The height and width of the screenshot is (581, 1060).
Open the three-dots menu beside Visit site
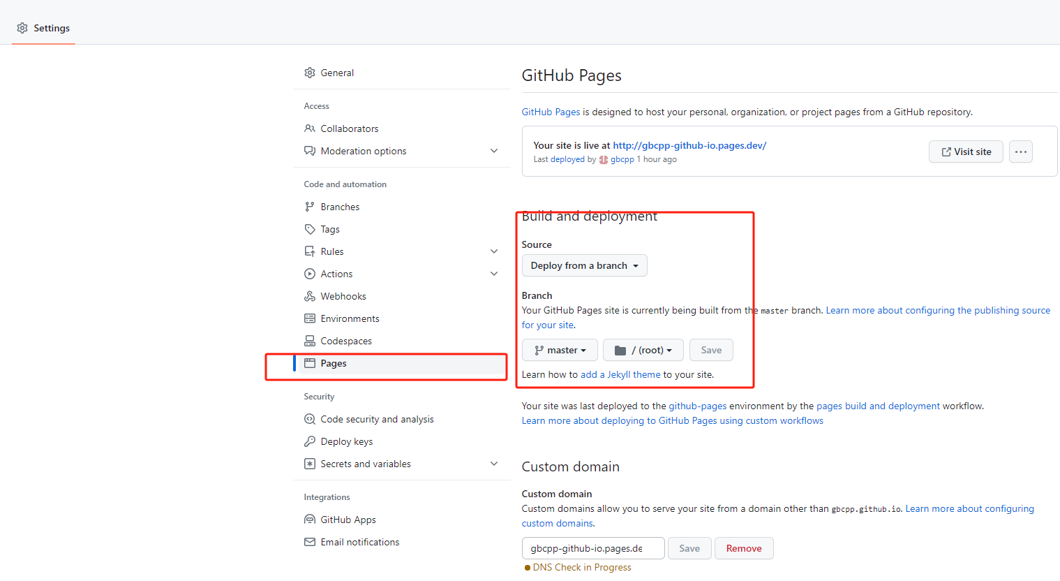[x=1020, y=152]
